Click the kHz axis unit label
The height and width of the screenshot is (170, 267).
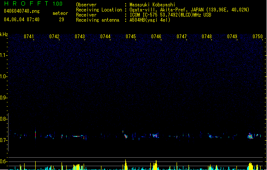(4, 34)
